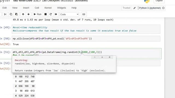Screen dimensions: 175x98
Task: Click into cell In [51] code line
Action: pyautogui.click(x=57, y=52)
